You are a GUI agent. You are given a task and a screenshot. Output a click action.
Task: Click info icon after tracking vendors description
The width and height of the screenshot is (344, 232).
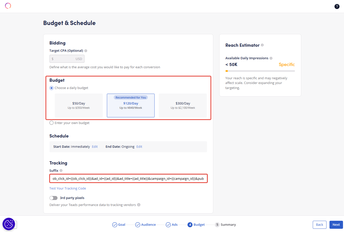139,205
